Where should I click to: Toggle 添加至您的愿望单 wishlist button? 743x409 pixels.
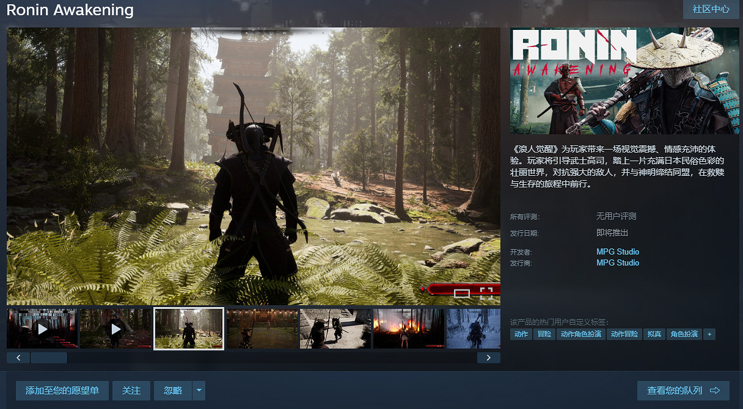(62, 391)
